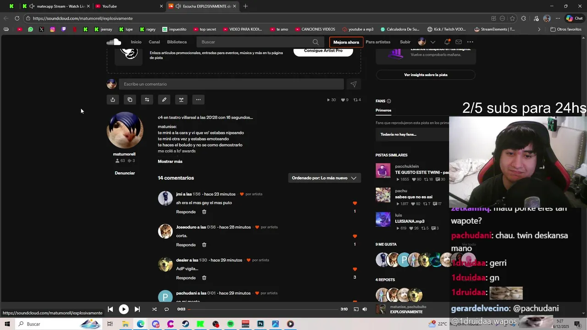Expand the profile avatar dropdown arrow
Image resolution: width=587 pixels, height=330 pixels.
pos(433,42)
